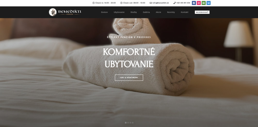Select the third slider dot indicator
The image size is (258, 127).
pos(130,123)
